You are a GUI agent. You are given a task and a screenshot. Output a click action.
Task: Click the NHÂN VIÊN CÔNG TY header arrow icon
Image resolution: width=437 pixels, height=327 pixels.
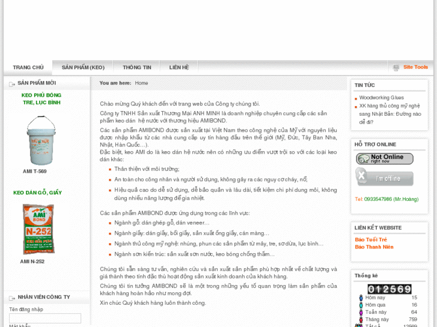pos(12,298)
